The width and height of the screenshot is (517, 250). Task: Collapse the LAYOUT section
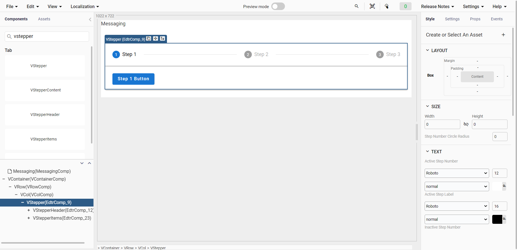tap(427, 50)
